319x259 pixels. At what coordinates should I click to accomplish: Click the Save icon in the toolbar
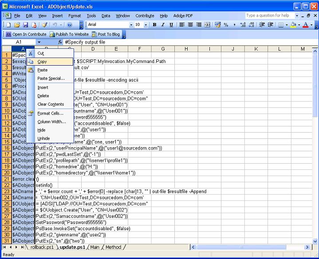tap(25, 25)
